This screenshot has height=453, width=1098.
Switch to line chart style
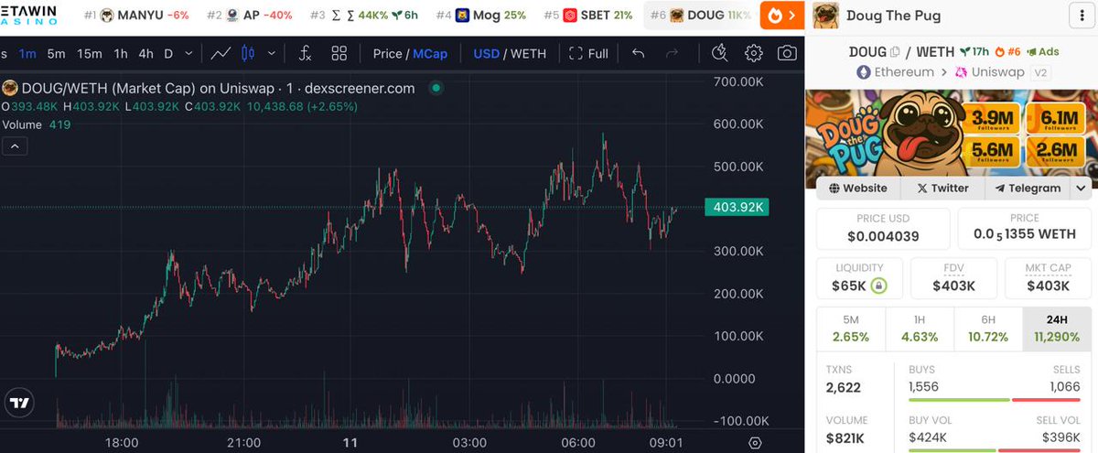click(221, 53)
